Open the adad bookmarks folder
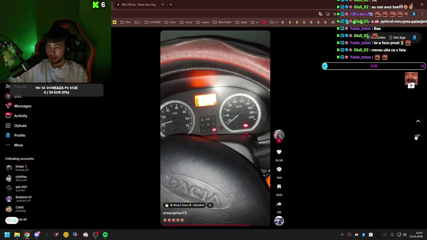427x240 pixels. [241, 22]
